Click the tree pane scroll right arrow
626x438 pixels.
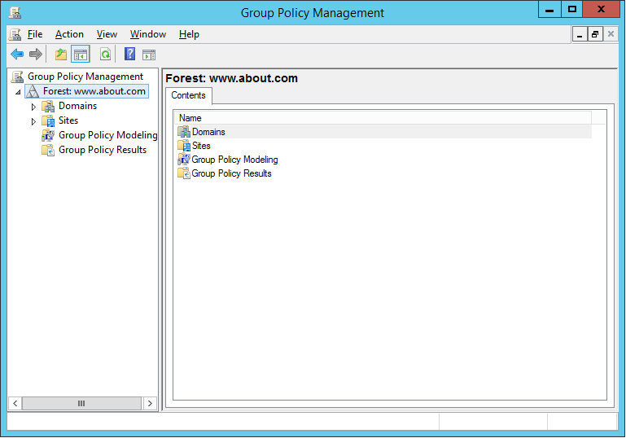(150, 403)
